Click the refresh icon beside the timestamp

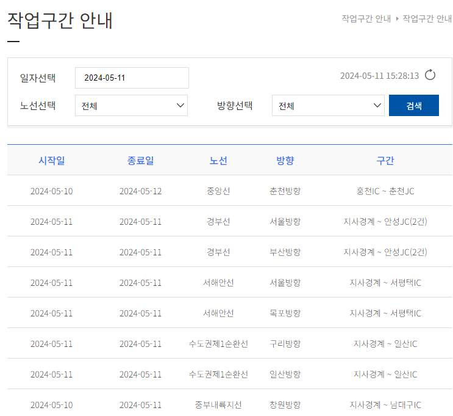coord(430,75)
